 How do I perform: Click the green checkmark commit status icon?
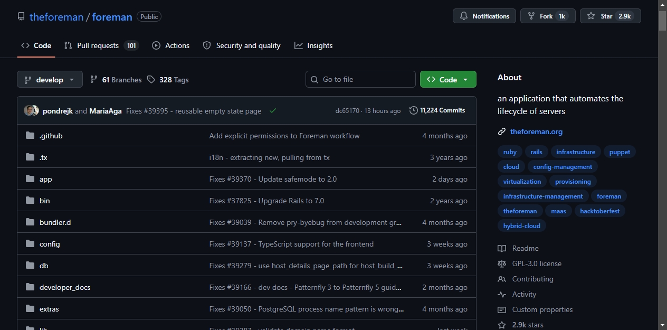click(x=273, y=111)
